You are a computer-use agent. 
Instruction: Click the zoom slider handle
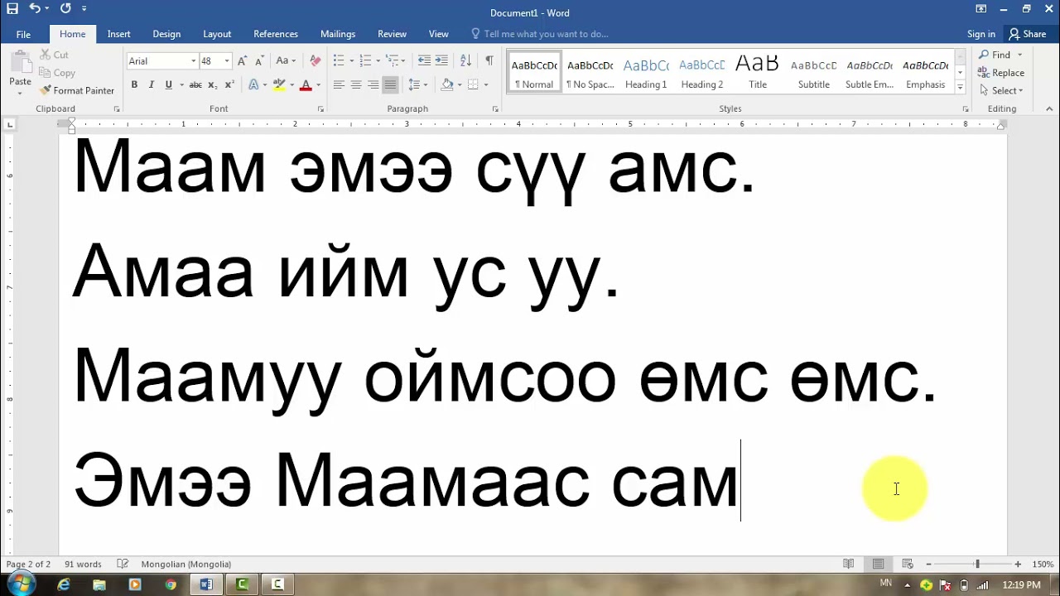tap(977, 564)
